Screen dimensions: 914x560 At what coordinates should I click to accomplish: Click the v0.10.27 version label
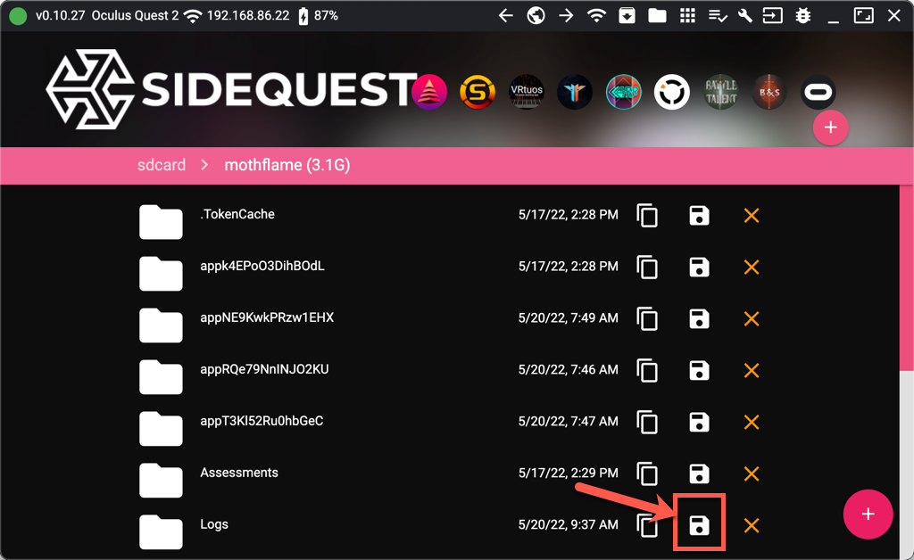point(60,16)
